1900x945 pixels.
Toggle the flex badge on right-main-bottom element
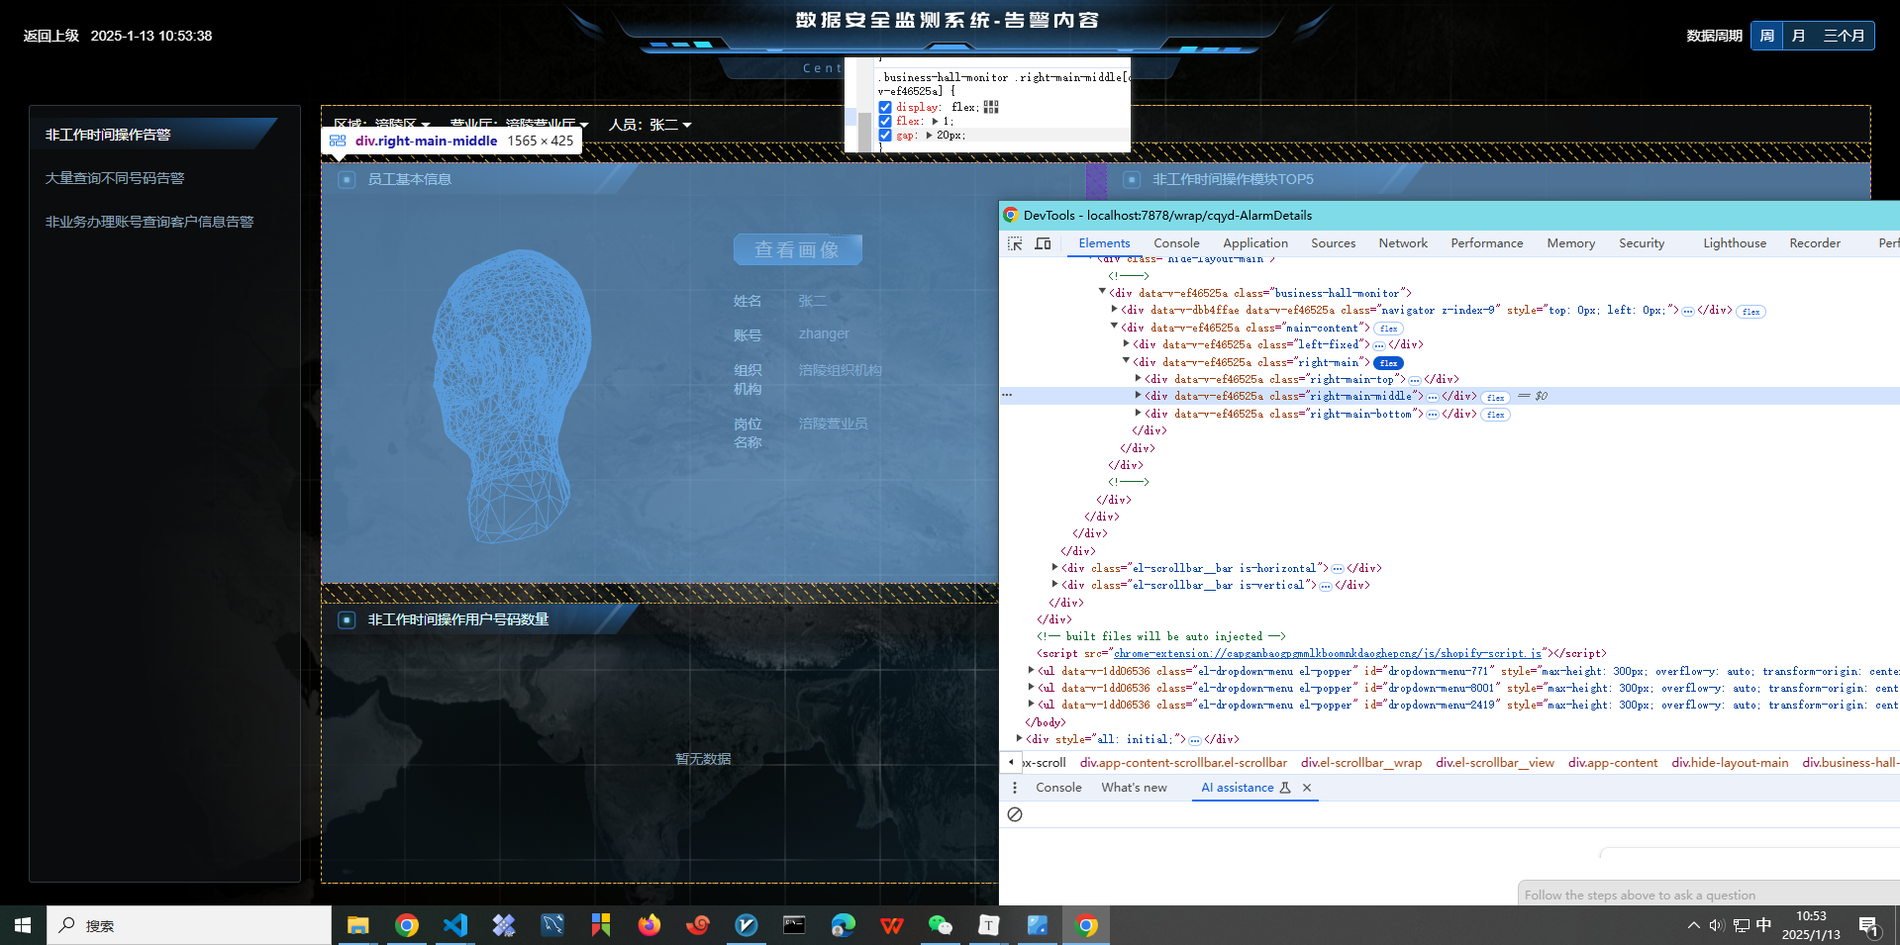point(1495,415)
